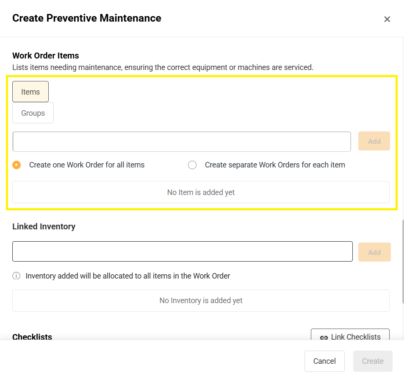Viewport: 404px width, 382px height.
Task: Select Create separate Work Orders for each item
Action: (x=192, y=165)
